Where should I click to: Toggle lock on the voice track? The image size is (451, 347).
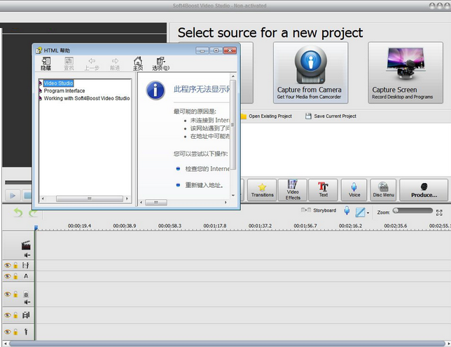[15, 332]
